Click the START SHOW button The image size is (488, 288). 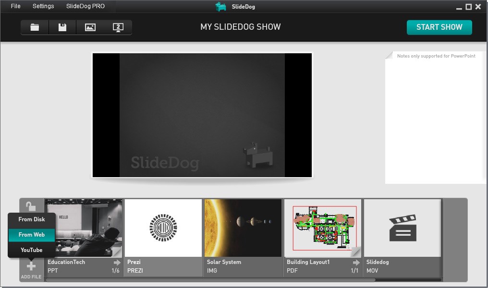(439, 27)
